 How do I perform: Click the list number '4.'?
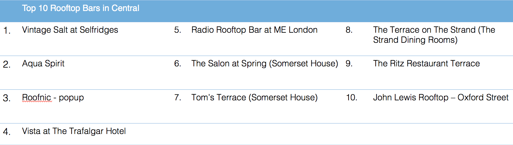click(x=7, y=132)
